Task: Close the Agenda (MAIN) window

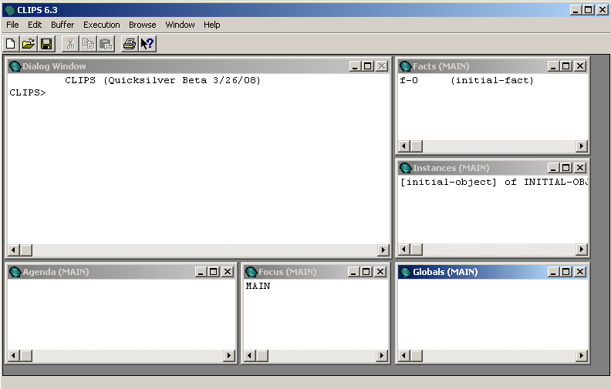Action: tap(228, 271)
